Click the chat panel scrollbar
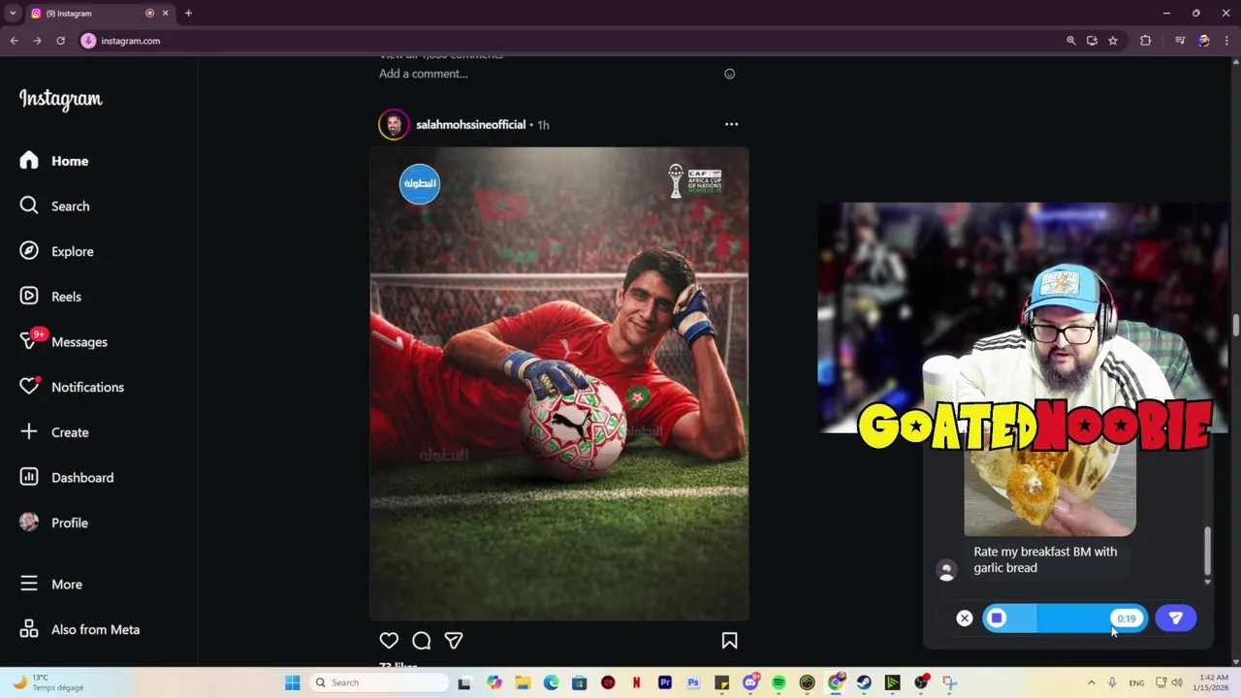Viewport: 1241px width, 698px height. click(x=1207, y=551)
